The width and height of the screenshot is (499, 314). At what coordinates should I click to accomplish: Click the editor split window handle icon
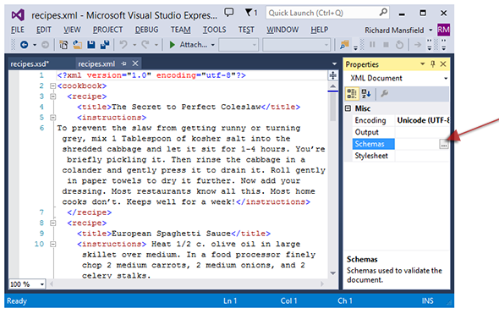click(x=333, y=75)
